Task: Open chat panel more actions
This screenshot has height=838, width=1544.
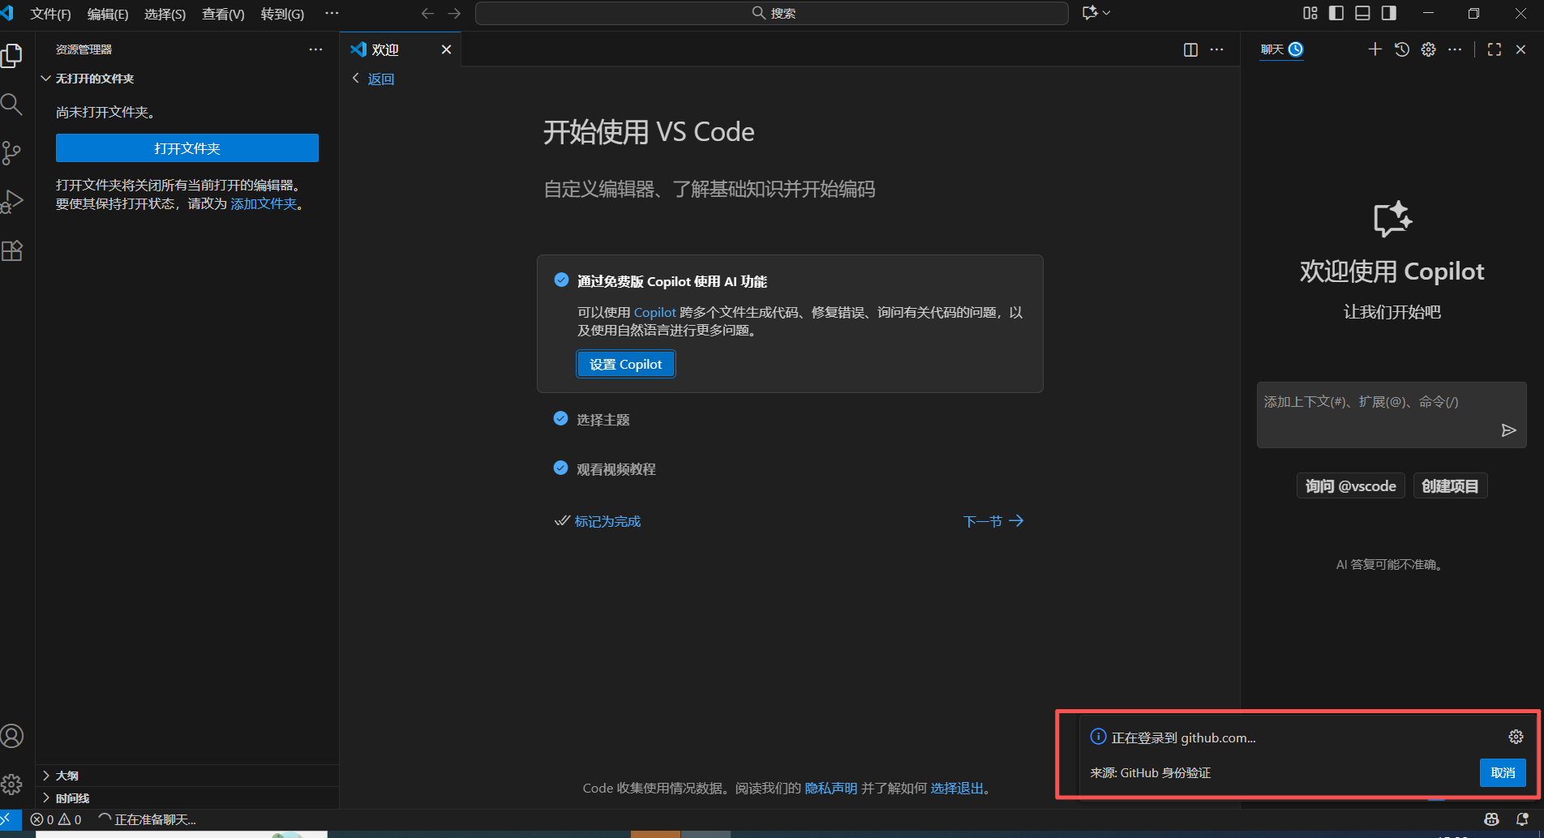Action: coord(1455,49)
